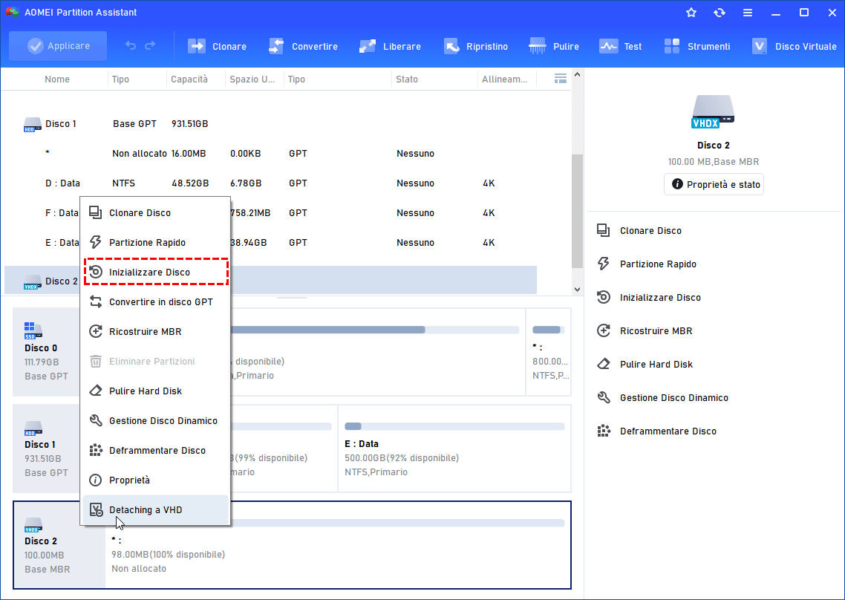Open the Liberare toolbar item
The image size is (845, 600).
(390, 46)
